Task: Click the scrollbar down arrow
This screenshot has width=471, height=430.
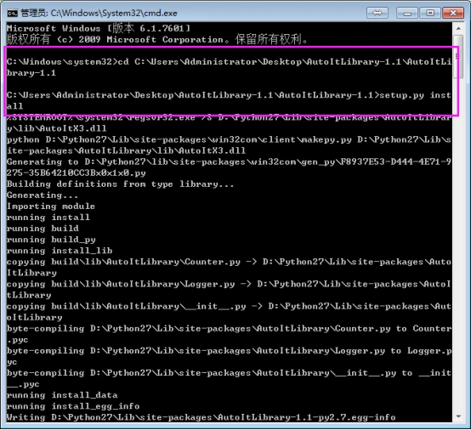Action: point(458,416)
